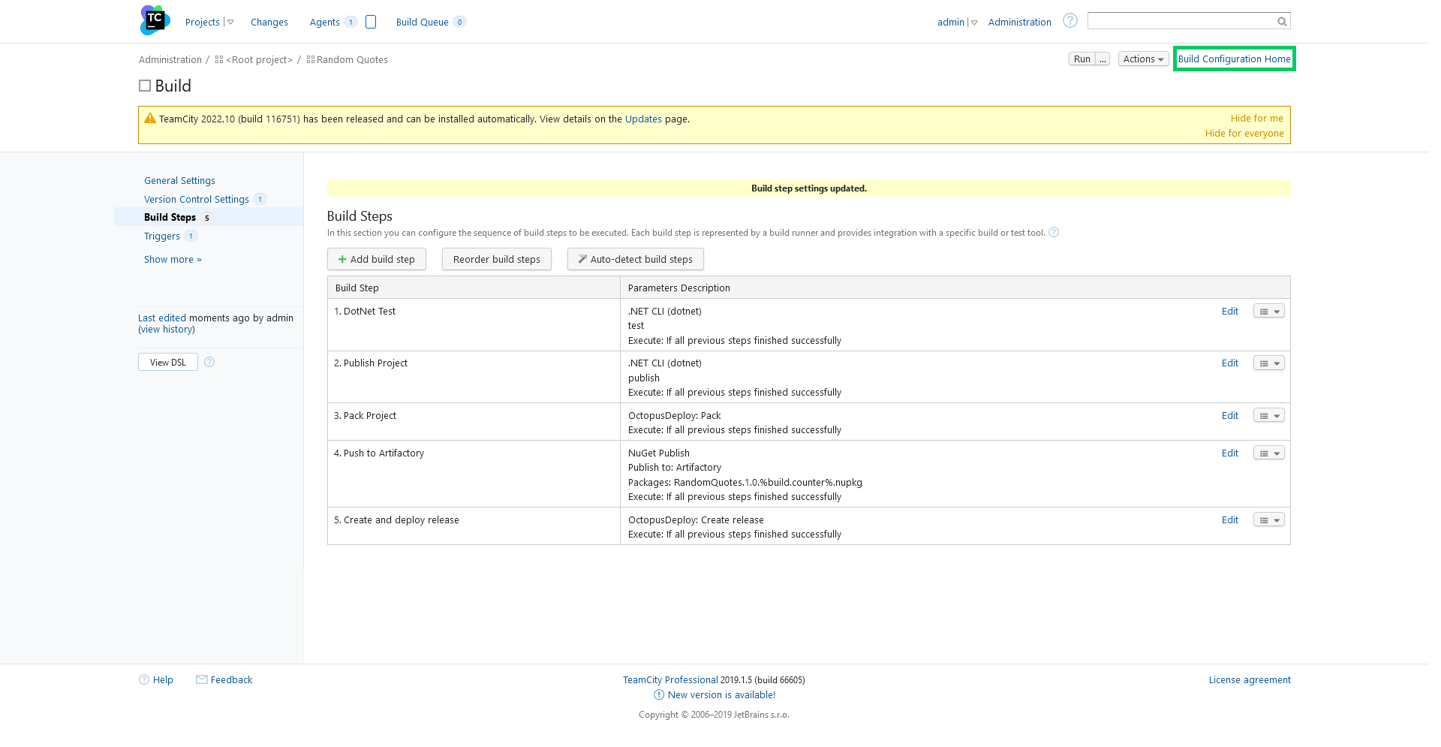Click Add build step button
Viewport: 1441px width, 747px height.
tap(377, 259)
